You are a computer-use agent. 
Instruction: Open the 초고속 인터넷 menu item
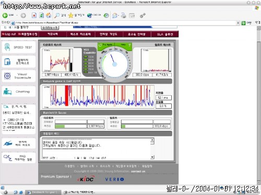click(137, 34)
